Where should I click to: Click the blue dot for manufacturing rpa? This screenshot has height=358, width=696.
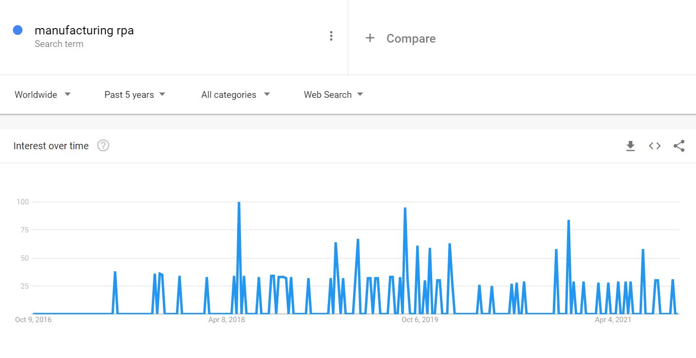(x=18, y=30)
